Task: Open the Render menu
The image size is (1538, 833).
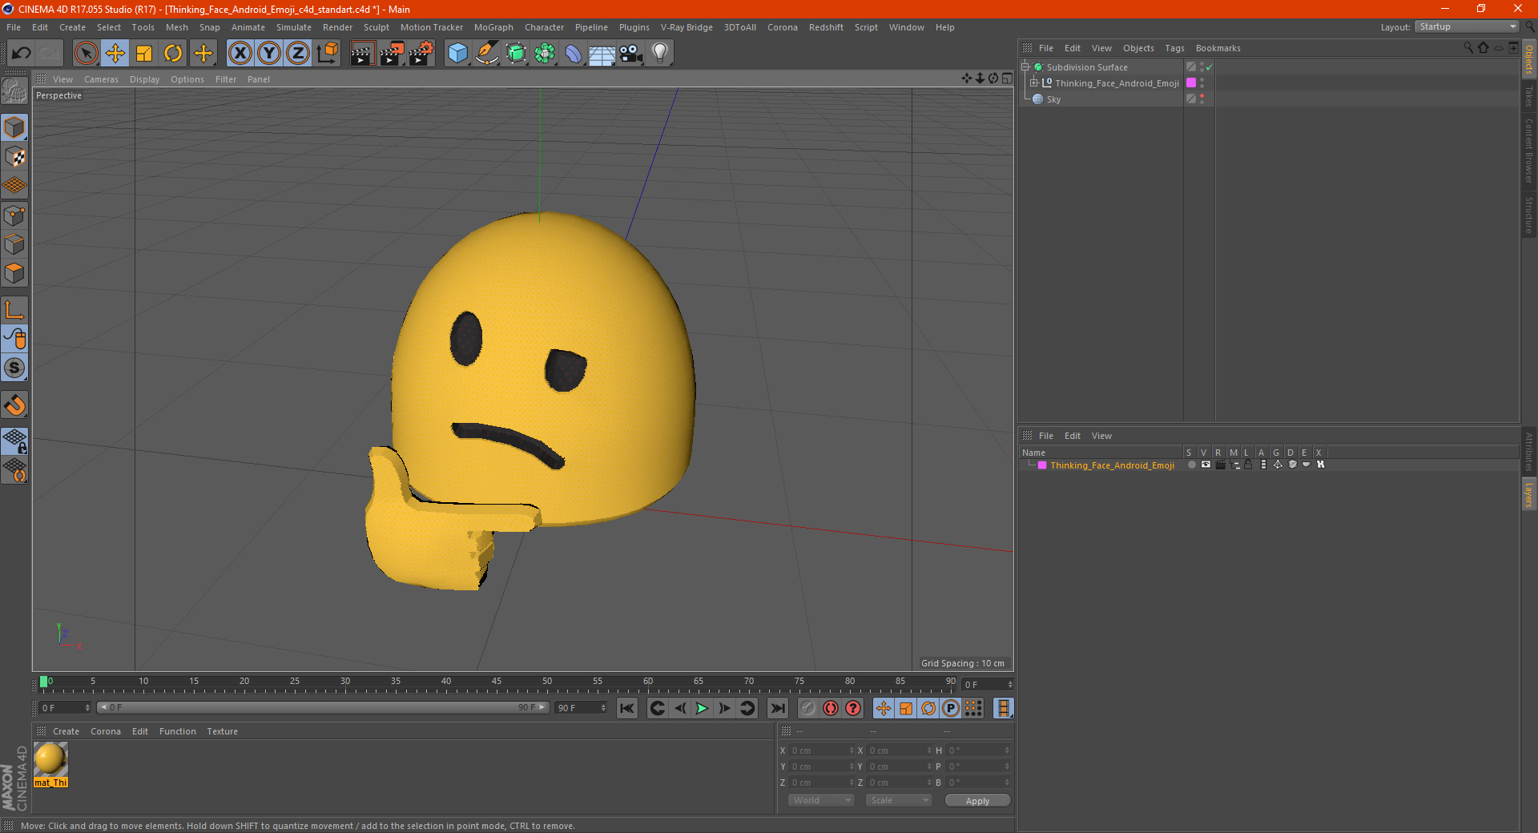Action: click(337, 27)
